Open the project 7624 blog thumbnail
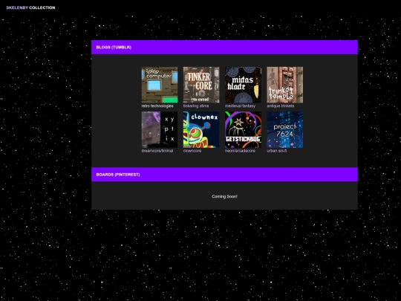This screenshot has height=301, width=401. [x=285, y=130]
